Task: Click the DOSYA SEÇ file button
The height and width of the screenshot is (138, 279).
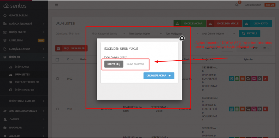Action: pyautogui.click(x=114, y=64)
